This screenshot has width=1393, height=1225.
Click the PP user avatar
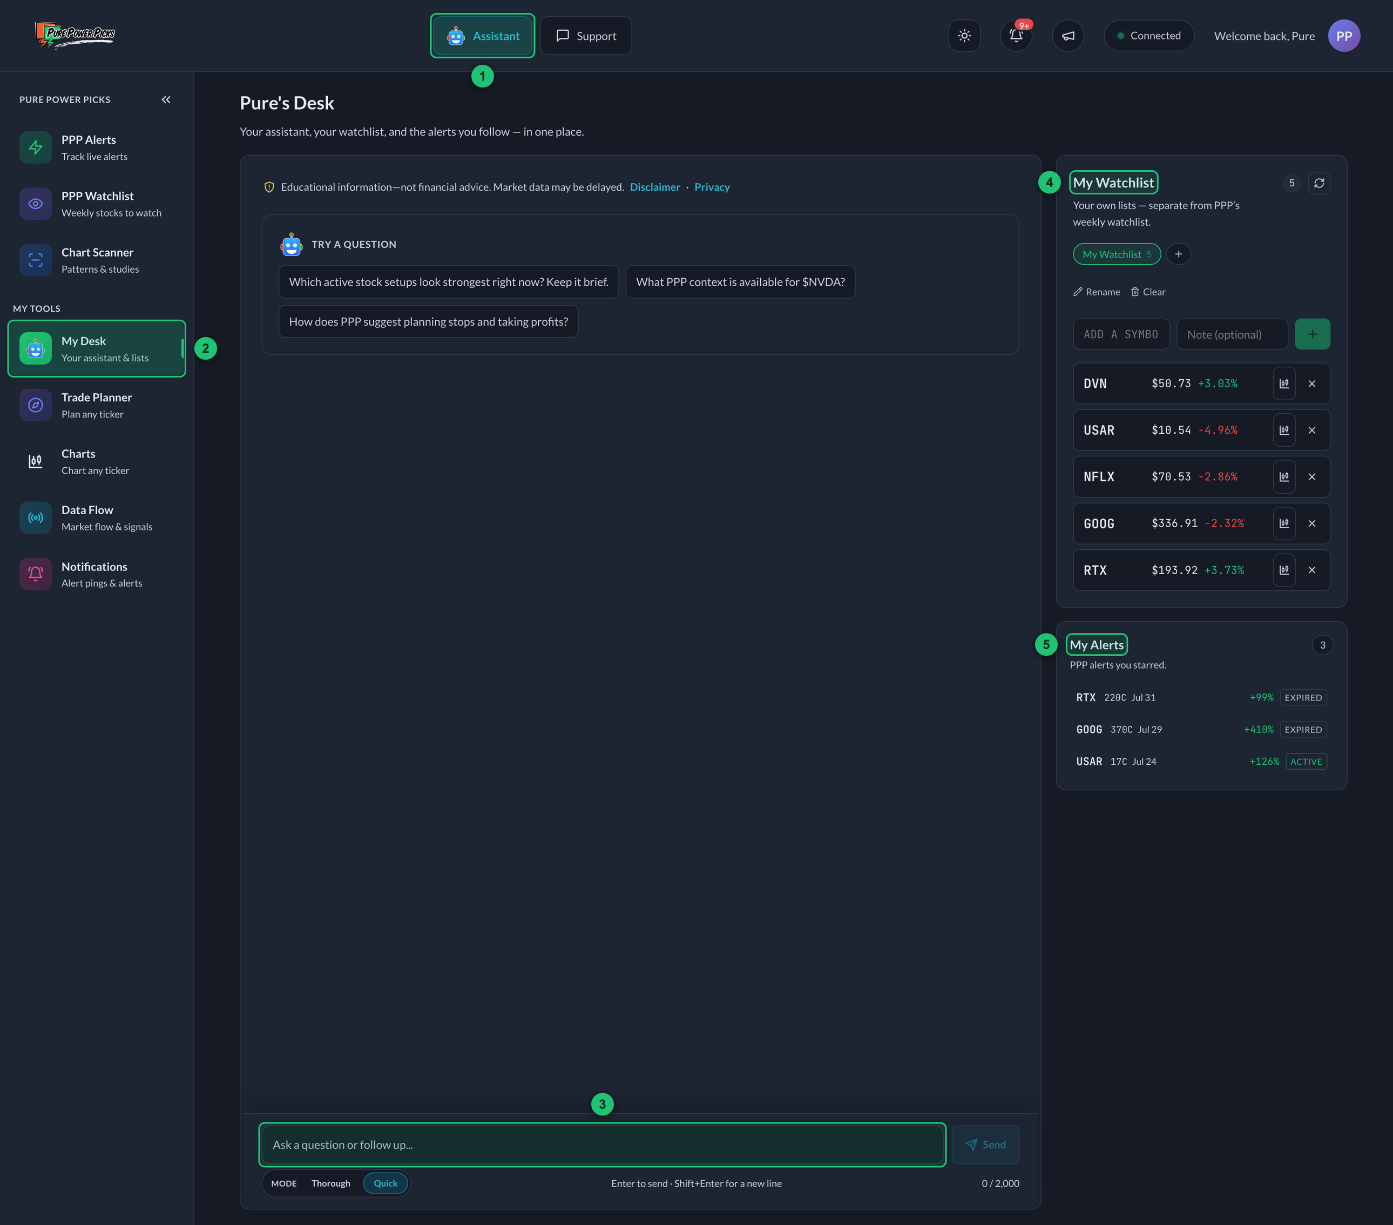pos(1343,36)
